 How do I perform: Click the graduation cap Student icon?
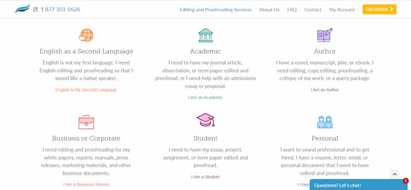pos(206,120)
